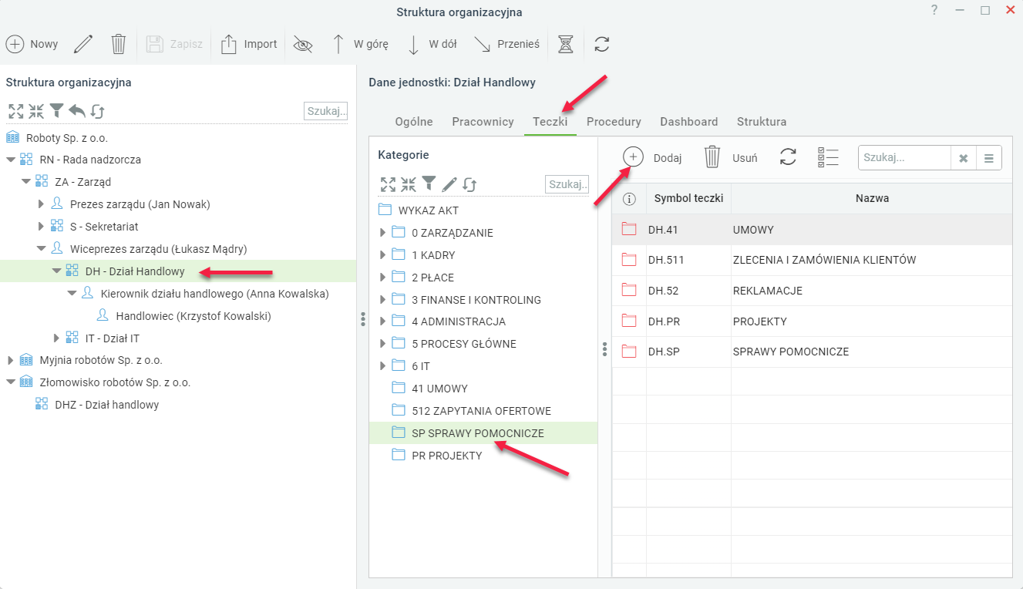Click search field in structure tree panel
This screenshot has width=1023, height=589.
326,111
